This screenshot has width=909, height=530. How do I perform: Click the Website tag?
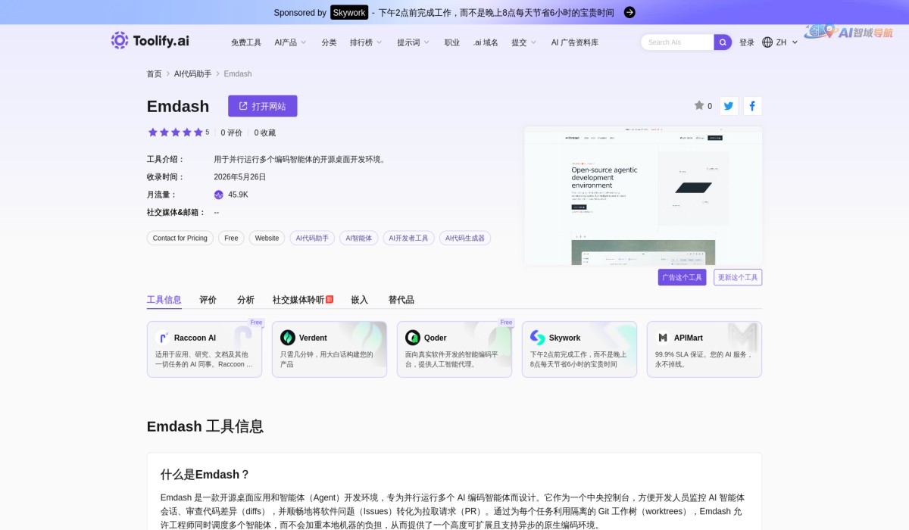coord(267,238)
